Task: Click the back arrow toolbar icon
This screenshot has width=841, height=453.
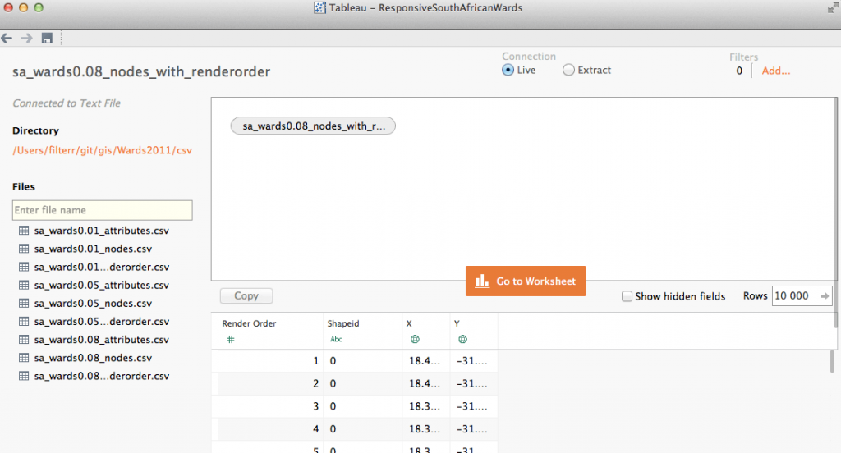Action: (x=7, y=38)
